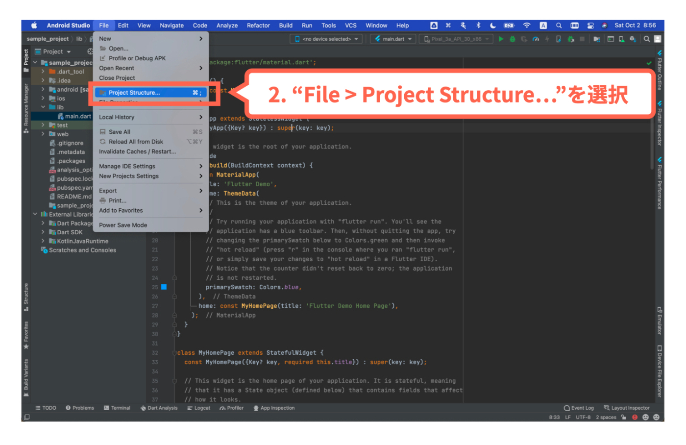
Task: Open the main.dart run configuration dropdown
Action: click(x=393, y=39)
